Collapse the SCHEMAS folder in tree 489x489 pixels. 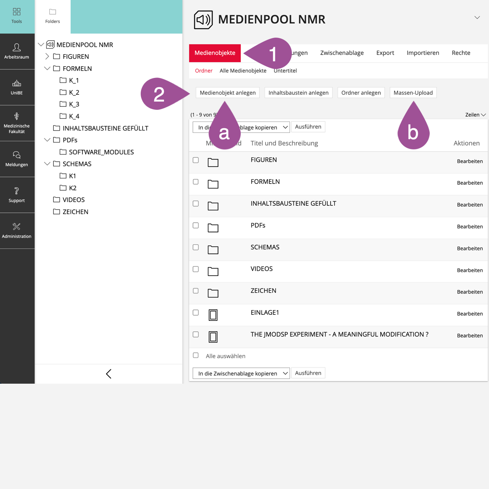point(47,164)
